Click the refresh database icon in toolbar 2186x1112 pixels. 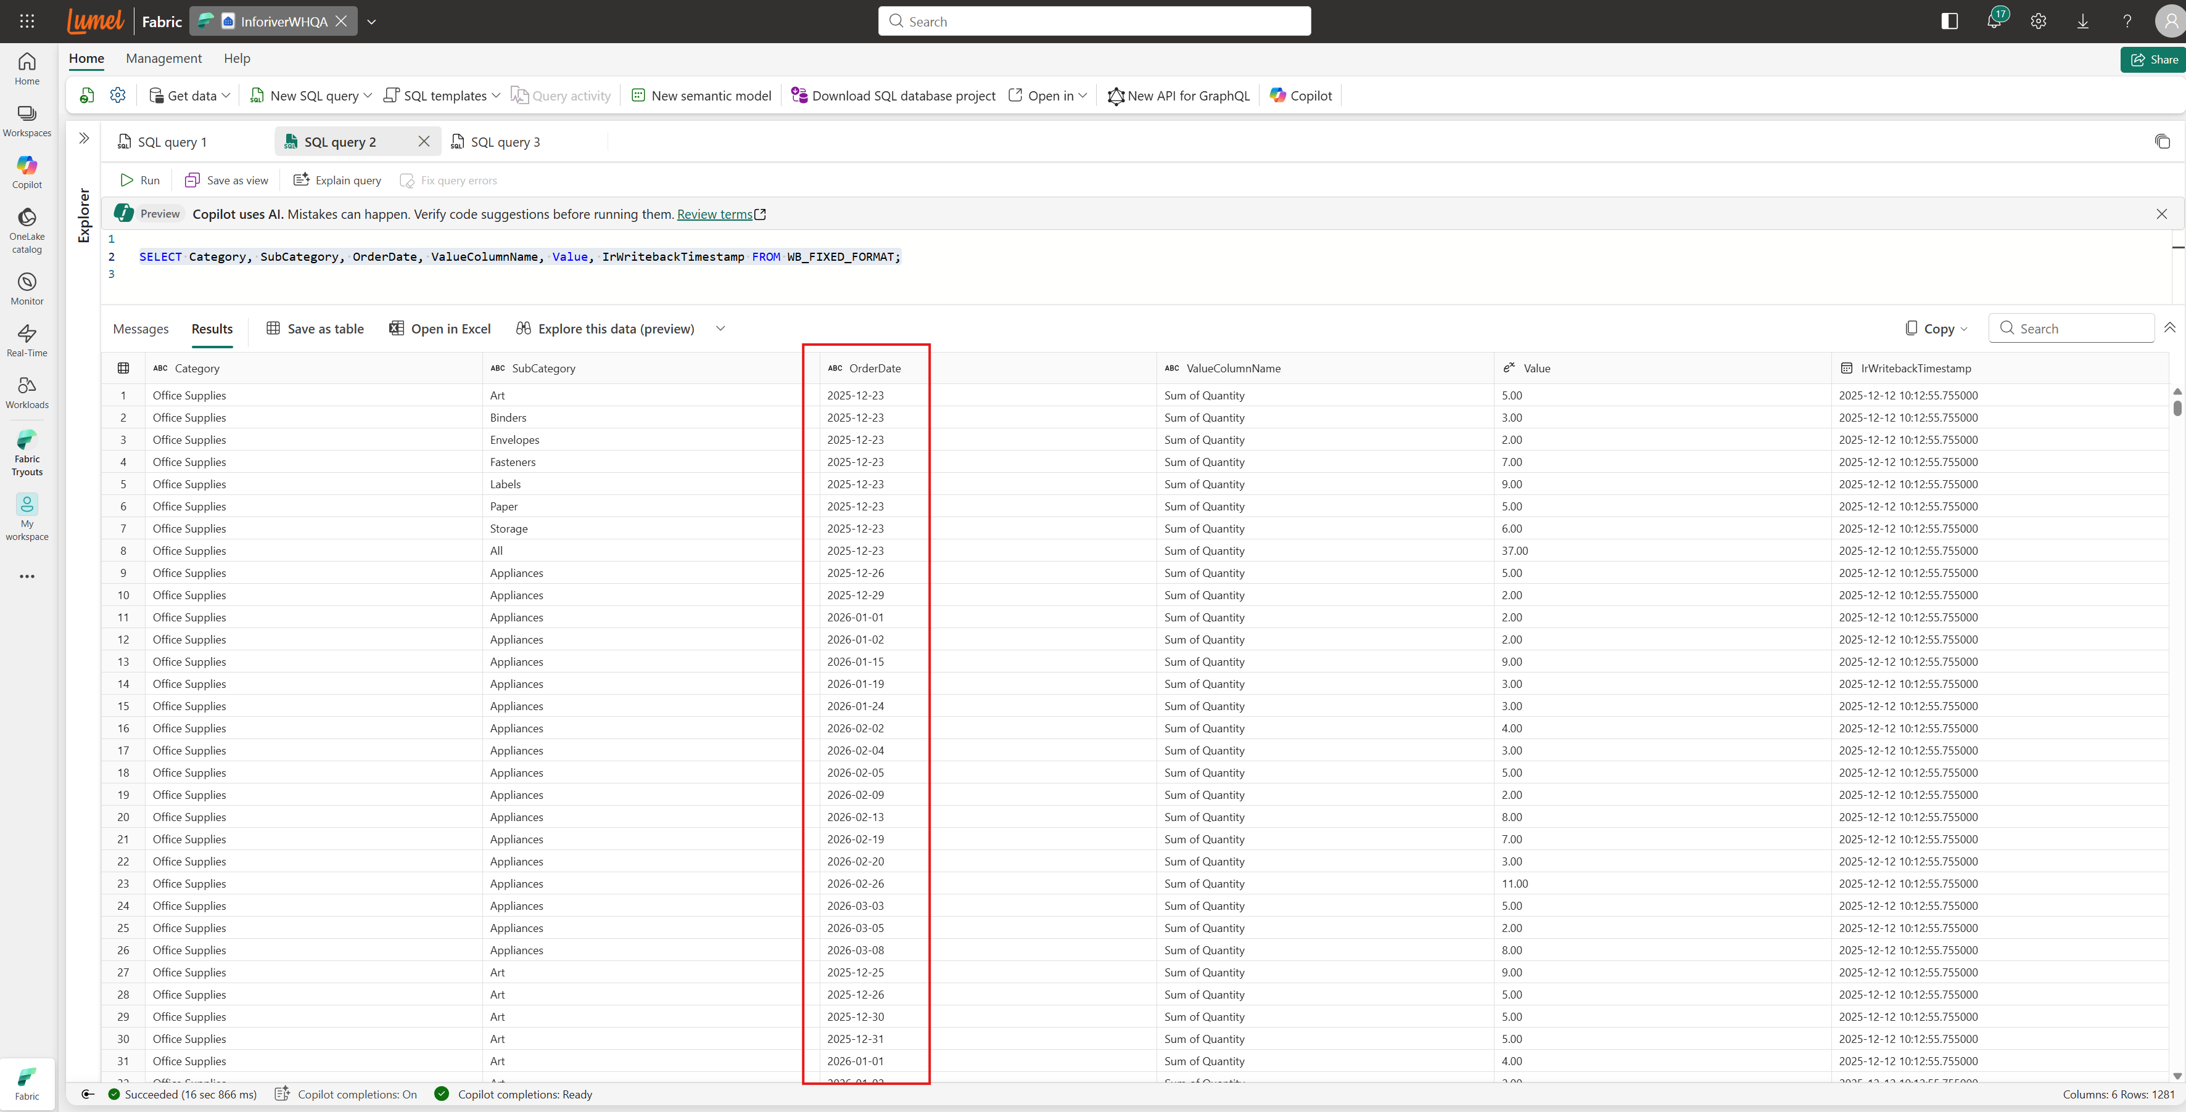pos(86,96)
